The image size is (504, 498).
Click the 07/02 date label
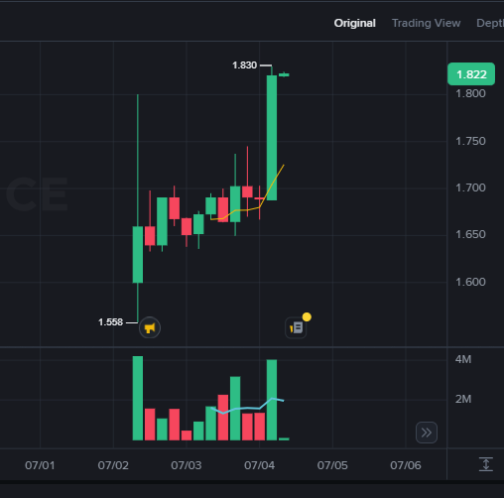click(x=113, y=465)
